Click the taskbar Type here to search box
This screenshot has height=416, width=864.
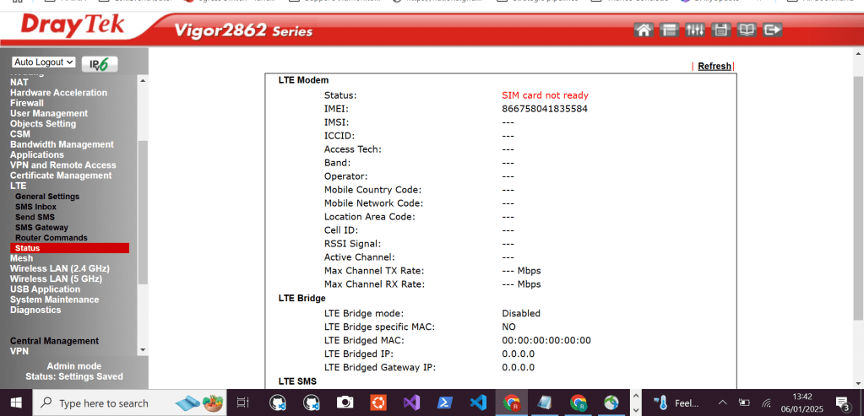[131, 402]
